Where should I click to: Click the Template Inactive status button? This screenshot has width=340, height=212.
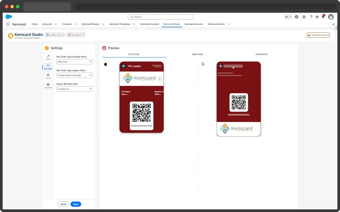318,35
